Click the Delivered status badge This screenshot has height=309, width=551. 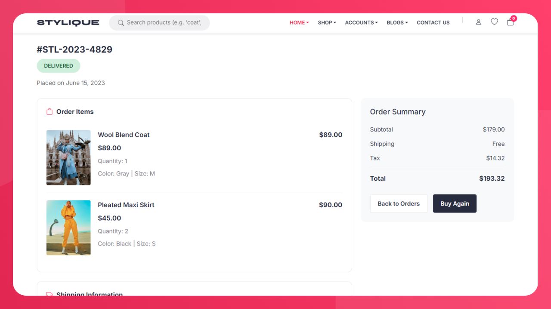[x=59, y=66]
